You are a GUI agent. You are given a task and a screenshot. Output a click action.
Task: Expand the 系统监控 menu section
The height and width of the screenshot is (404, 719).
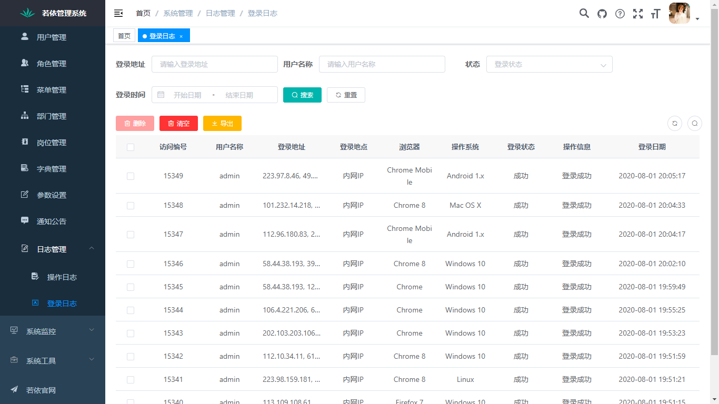(x=53, y=331)
